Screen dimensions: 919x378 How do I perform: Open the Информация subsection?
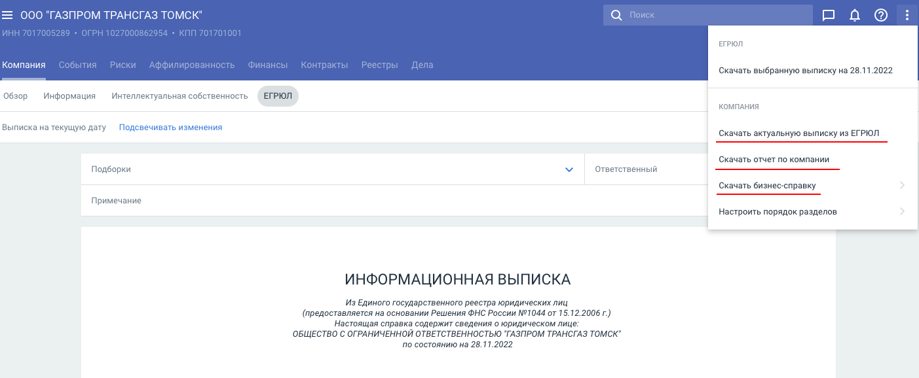pos(69,96)
